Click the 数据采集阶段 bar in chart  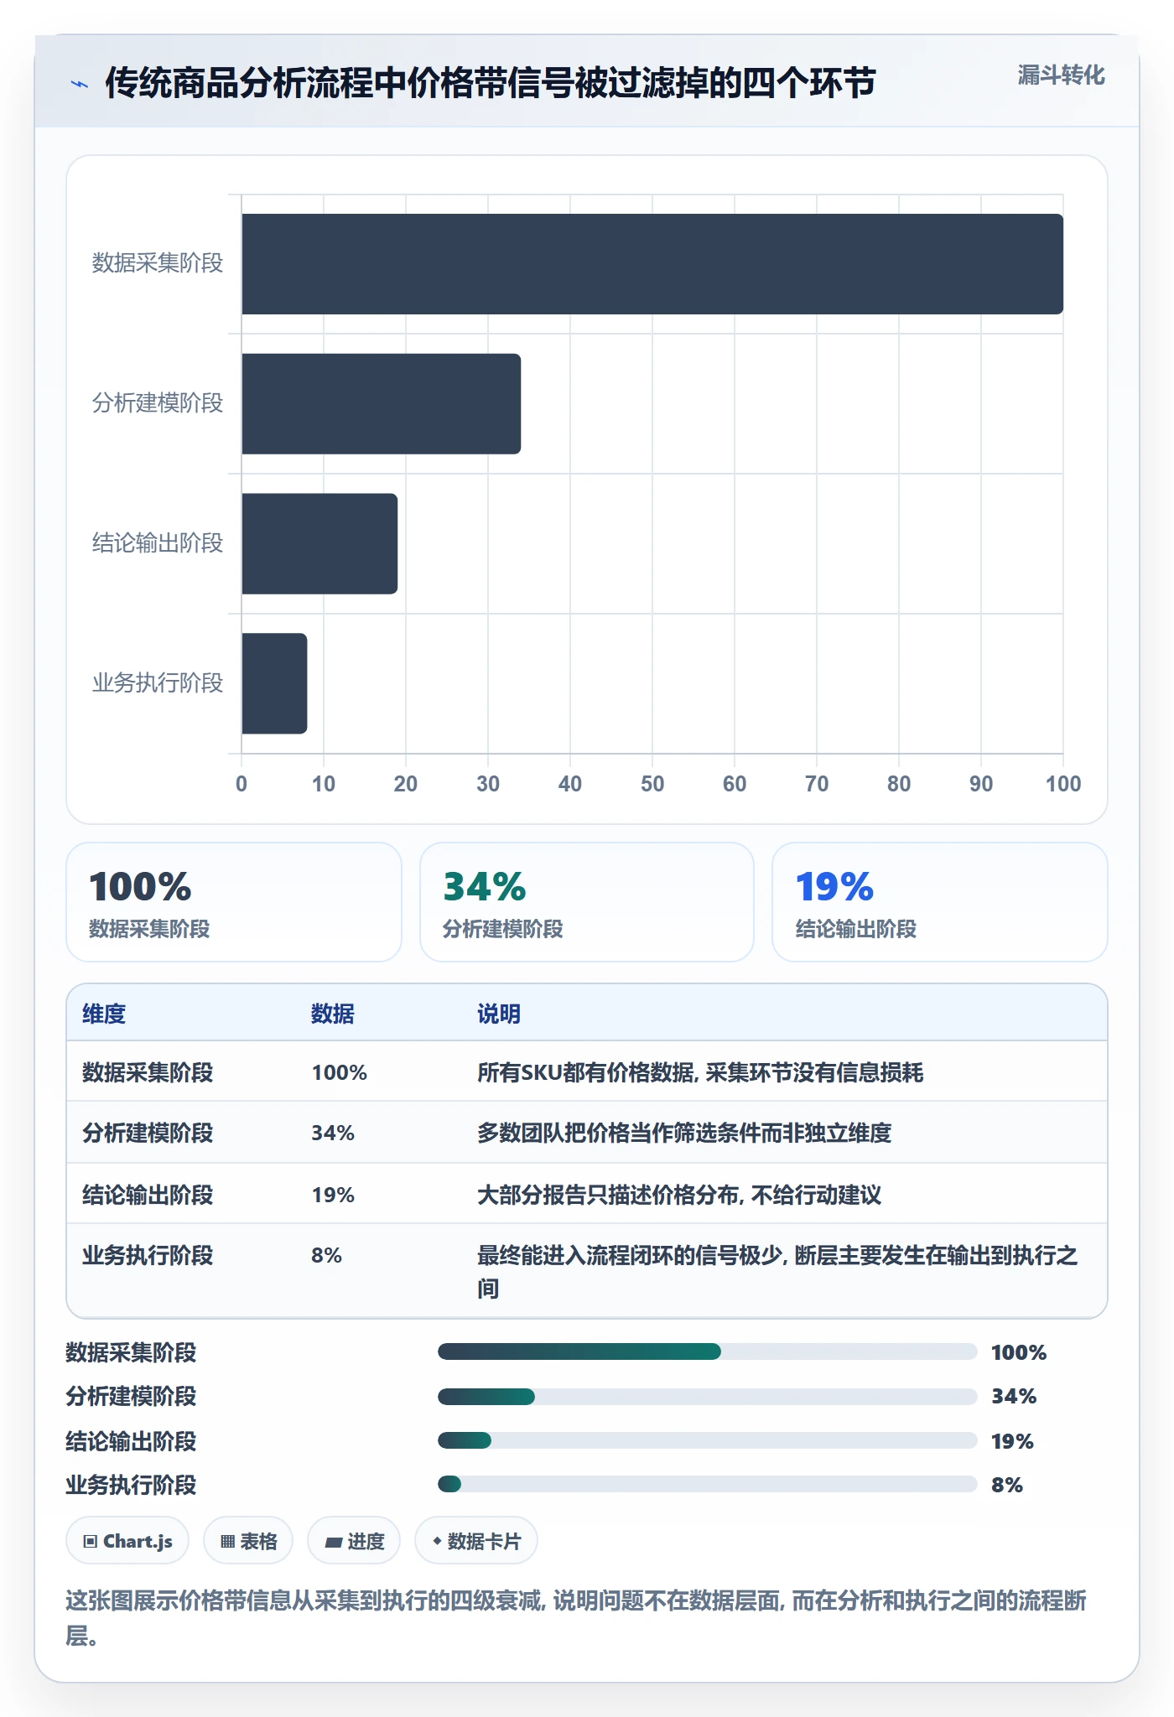(652, 264)
